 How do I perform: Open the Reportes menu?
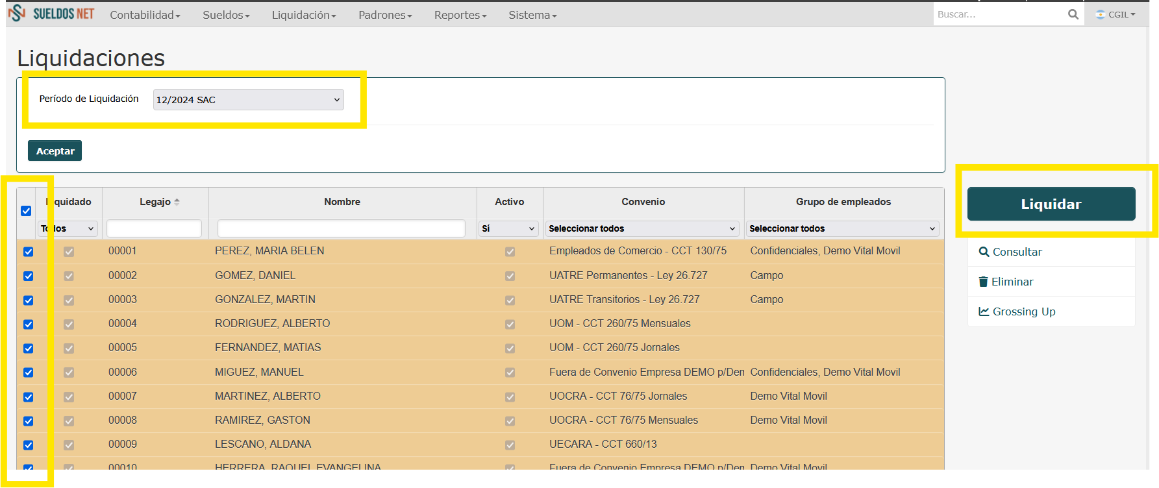pos(460,15)
